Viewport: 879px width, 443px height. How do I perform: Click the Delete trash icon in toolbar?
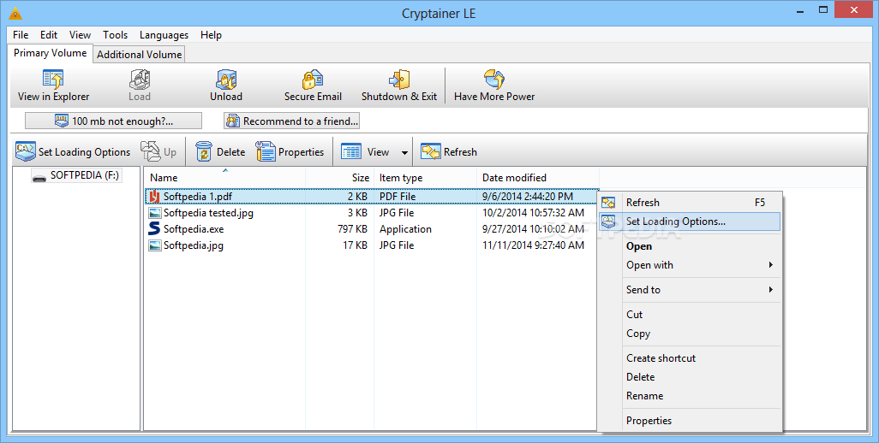[204, 151]
